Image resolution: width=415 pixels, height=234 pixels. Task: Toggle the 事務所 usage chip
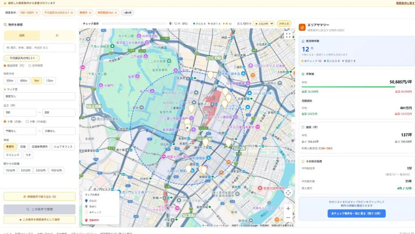coord(10,147)
